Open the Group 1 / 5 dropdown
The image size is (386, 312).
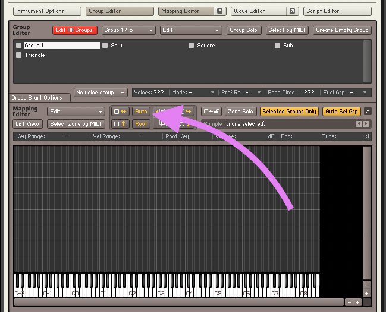pyautogui.click(x=128, y=30)
